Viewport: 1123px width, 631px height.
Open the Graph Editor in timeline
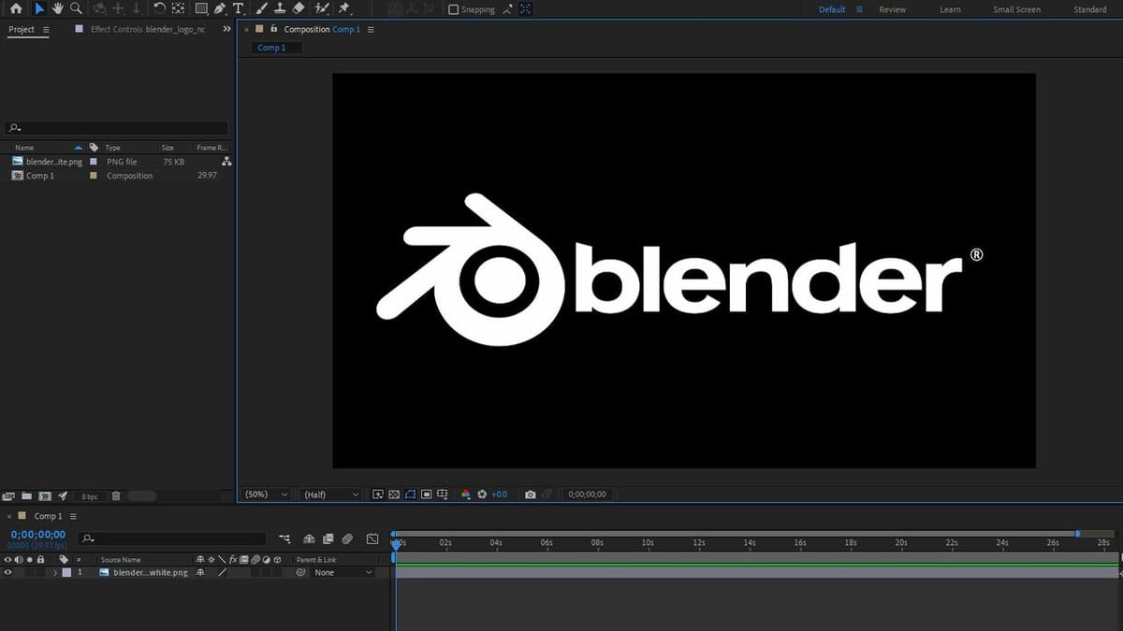(372, 539)
